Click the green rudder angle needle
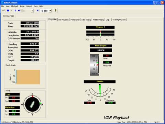 click(100, 91)
